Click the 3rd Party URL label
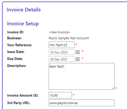This screenshot has height=109, width=127. click(19, 103)
